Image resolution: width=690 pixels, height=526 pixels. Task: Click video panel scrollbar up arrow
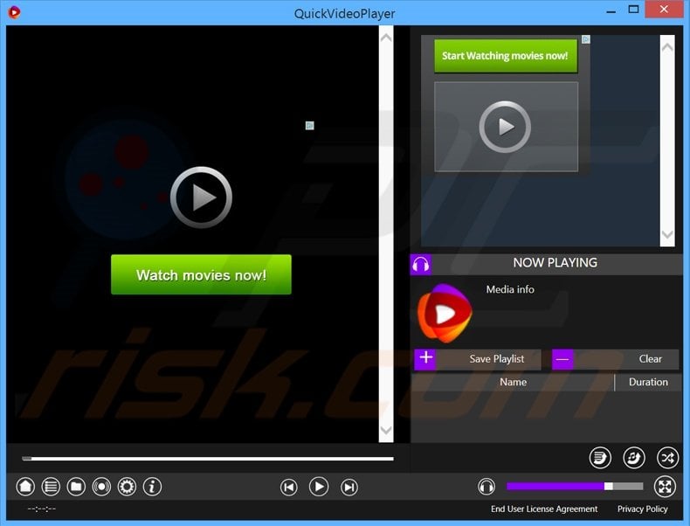pyautogui.click(x=386, y=38)
